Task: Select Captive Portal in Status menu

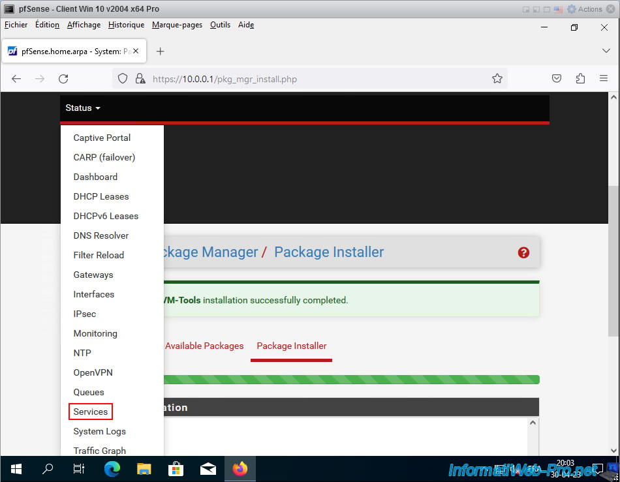Action: (102, 138)
